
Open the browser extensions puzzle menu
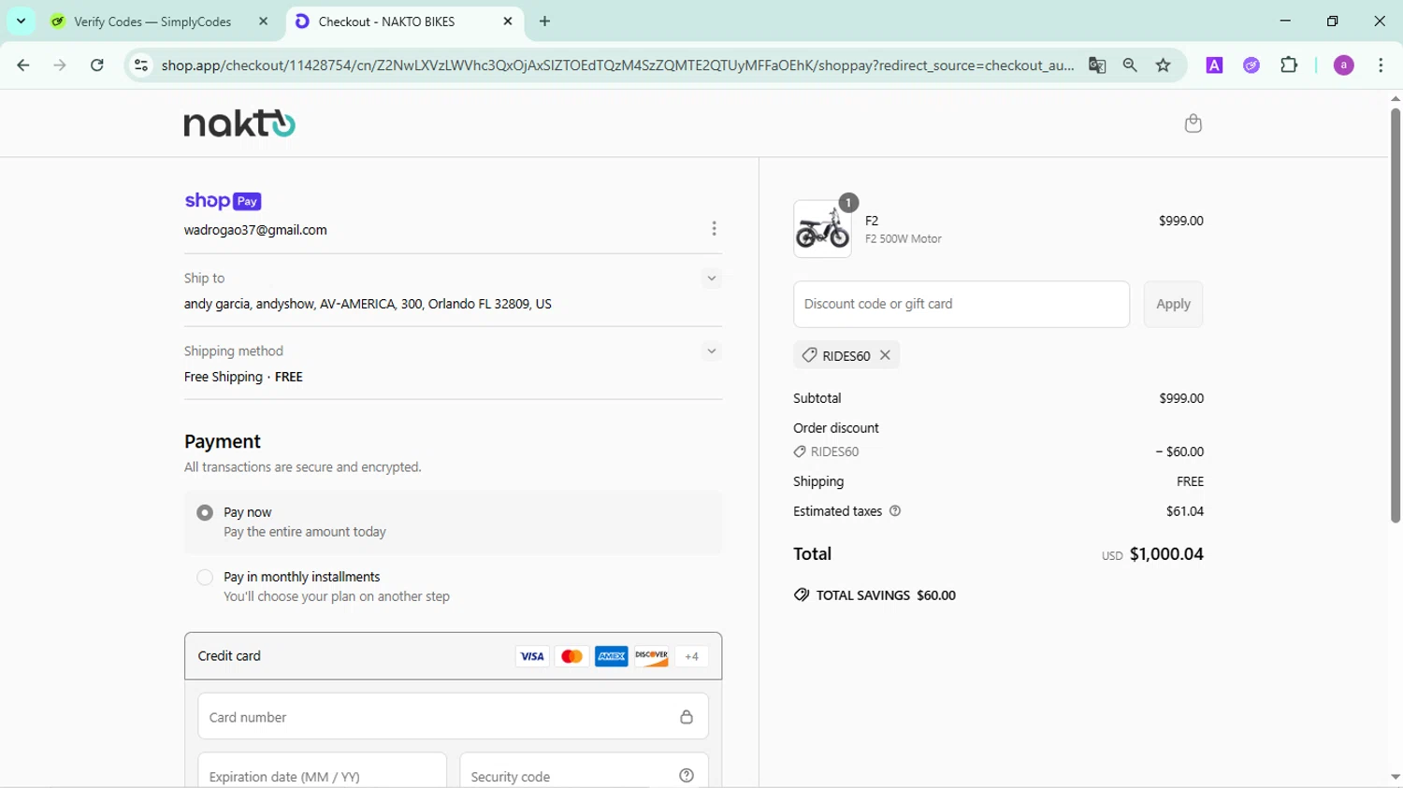click(x=1289, y=65)
